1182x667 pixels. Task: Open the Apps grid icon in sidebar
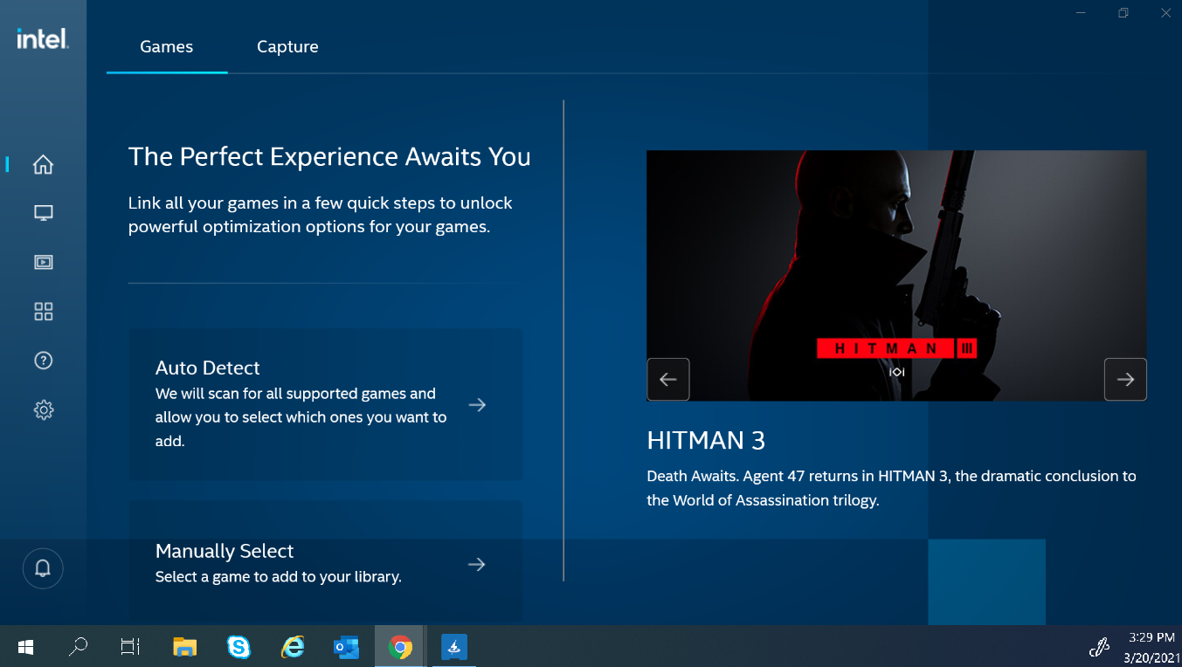(43, 312)
